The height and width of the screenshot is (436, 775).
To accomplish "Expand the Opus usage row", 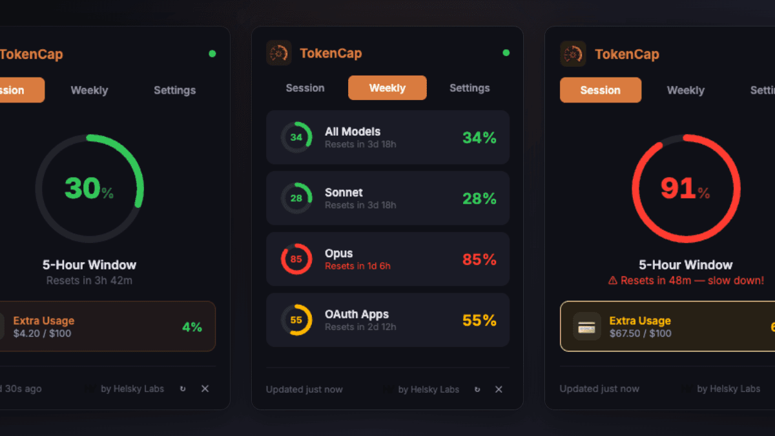I will 387,259.
